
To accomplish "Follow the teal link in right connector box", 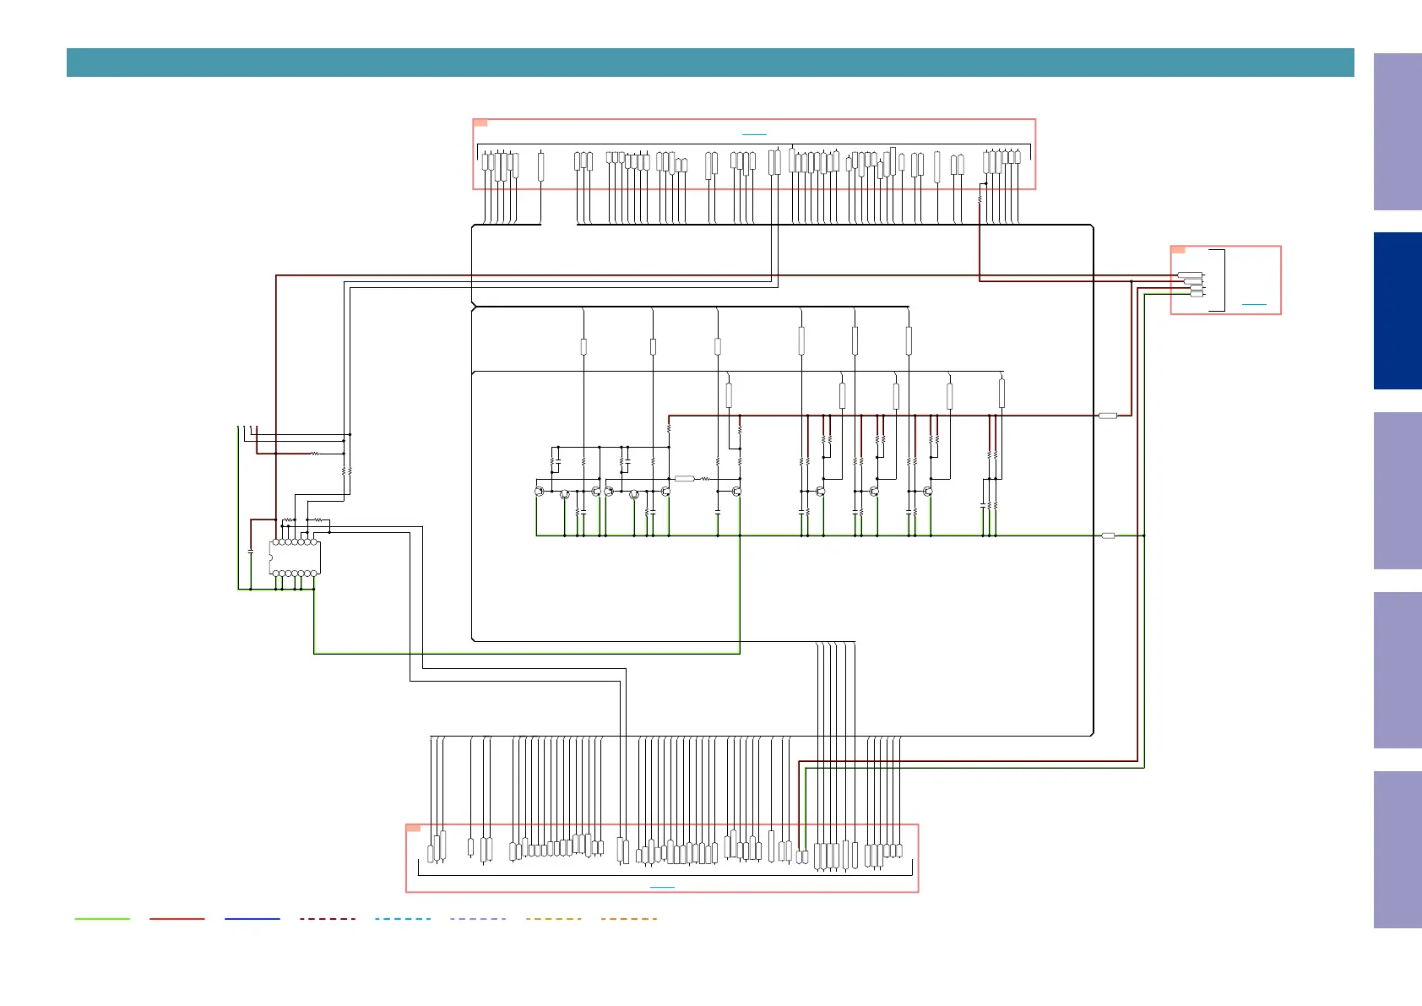I will (x=1254, y=304).
